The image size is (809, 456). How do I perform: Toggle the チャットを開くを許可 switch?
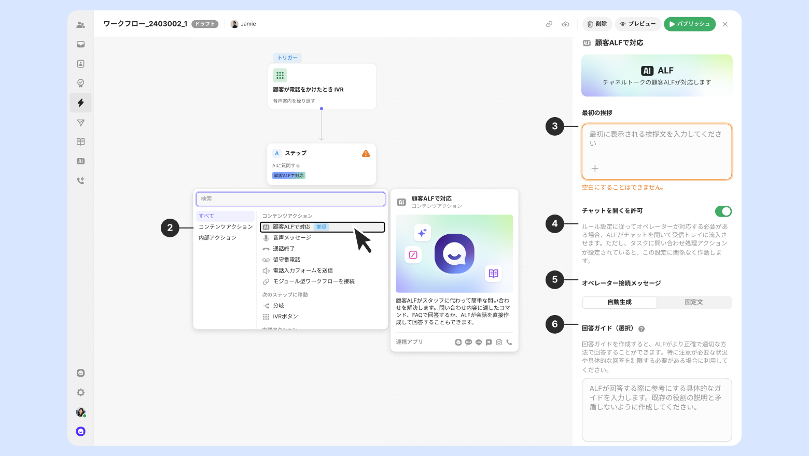pos(723,211)
